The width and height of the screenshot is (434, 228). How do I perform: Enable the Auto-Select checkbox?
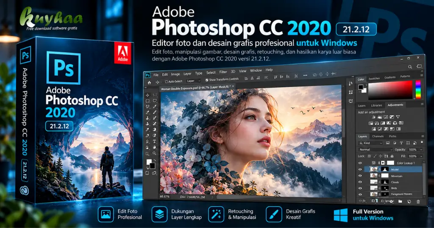click(x=166, y=82)
